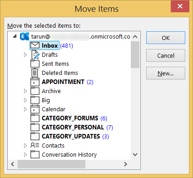Screen dimensions: 193x178
Task: Click the CATEGORY_PERSONAL folder icon
Action: (35, 127)
